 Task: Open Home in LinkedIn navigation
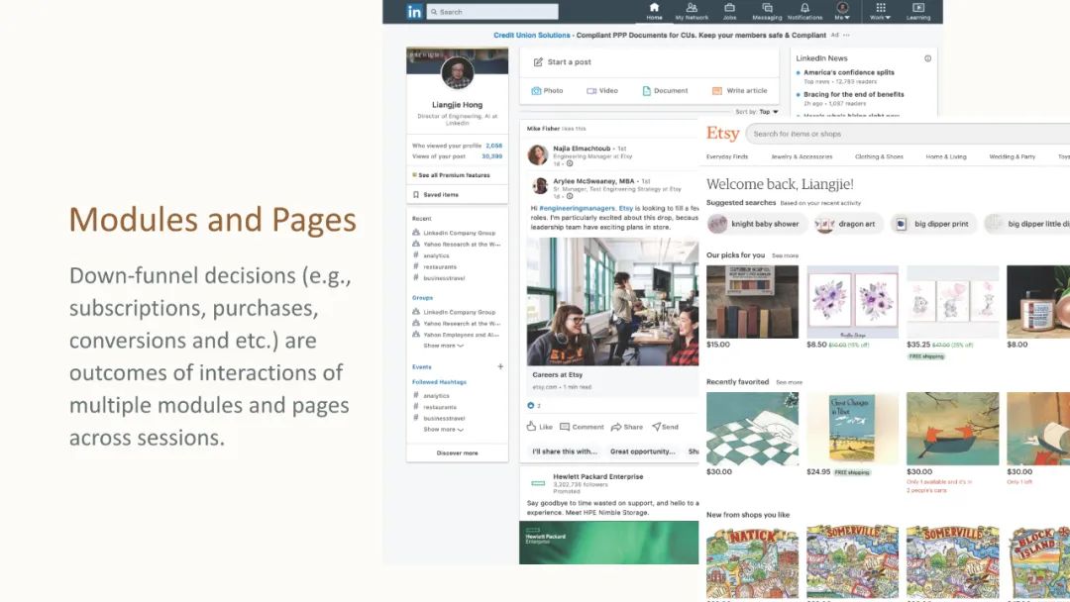pyautogui.click(x=654, y=12)
